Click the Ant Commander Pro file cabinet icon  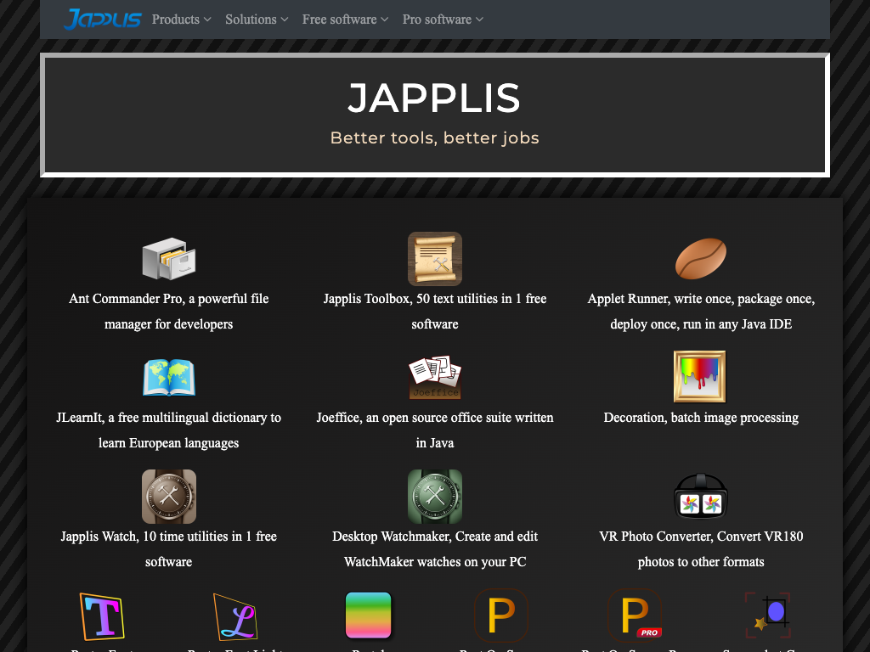click(x=168, y=258)
